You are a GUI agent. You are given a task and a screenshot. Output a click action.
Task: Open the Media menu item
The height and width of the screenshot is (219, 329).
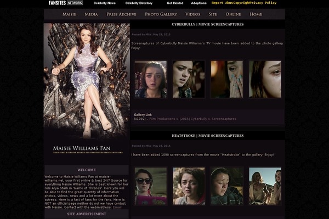click(91, 14)
